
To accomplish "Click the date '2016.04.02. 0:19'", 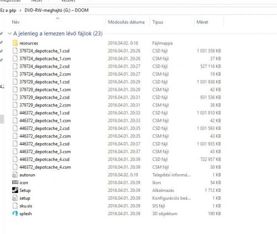I will pos(123,175).
